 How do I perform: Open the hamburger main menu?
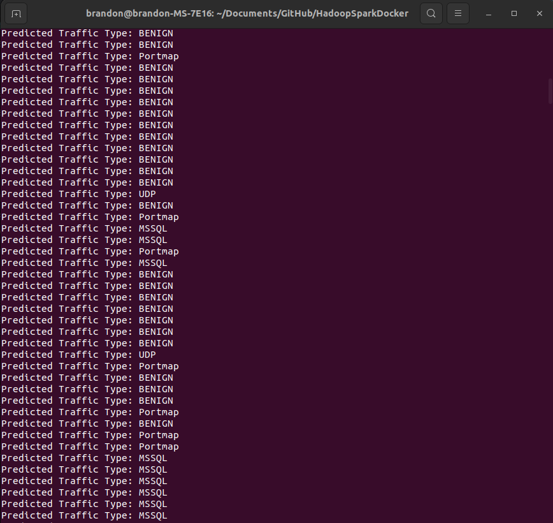point(458,13)
